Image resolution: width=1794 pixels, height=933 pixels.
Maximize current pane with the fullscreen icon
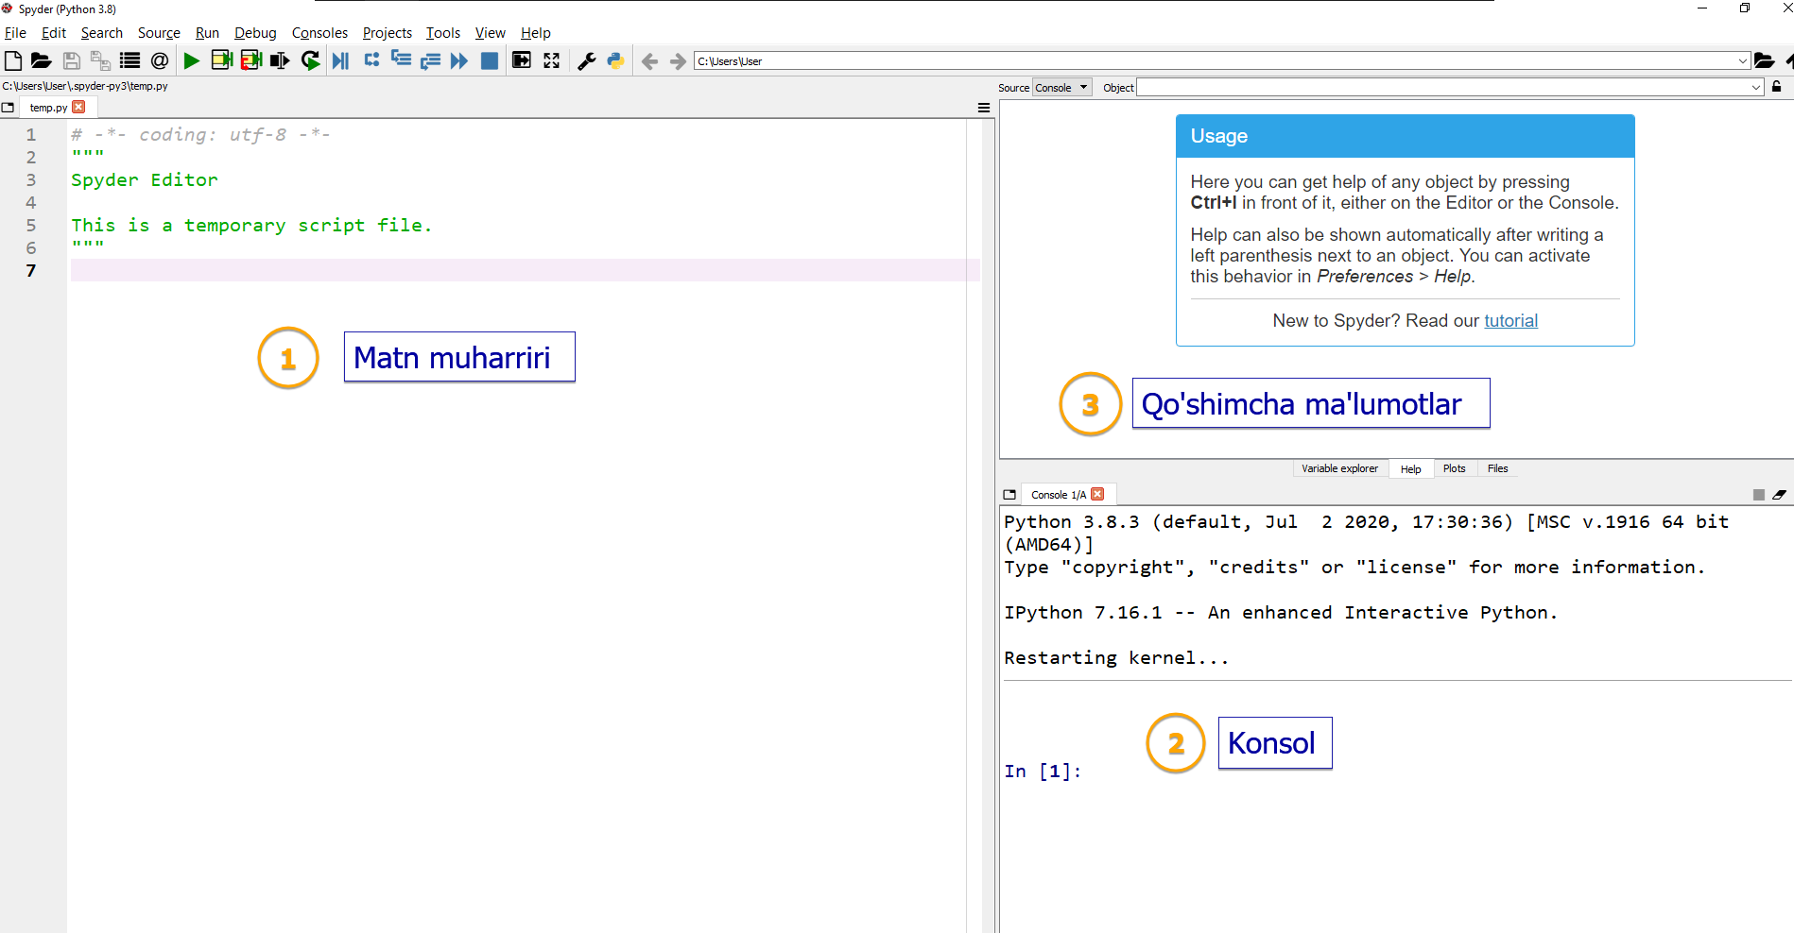coord(551,61)
